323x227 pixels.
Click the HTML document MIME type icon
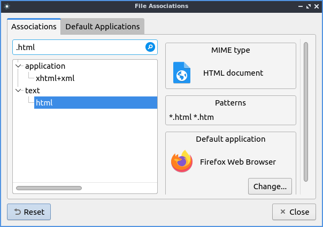tap(182, 73)
